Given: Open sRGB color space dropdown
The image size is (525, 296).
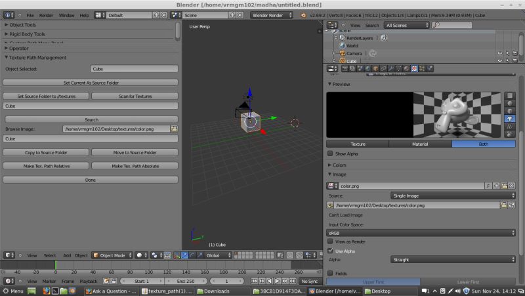Looking at the screenshot, I should coord(421,233).
